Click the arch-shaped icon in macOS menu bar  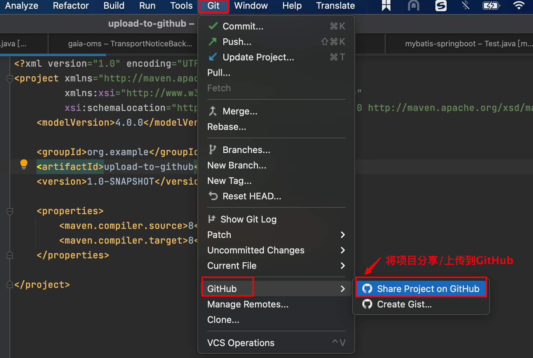[x=414, y=6]
